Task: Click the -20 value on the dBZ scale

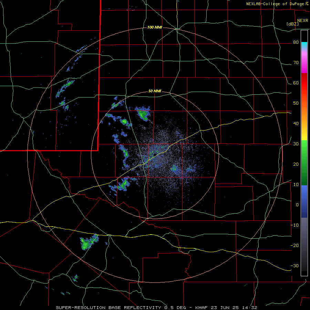Action: tap(294, 245)
